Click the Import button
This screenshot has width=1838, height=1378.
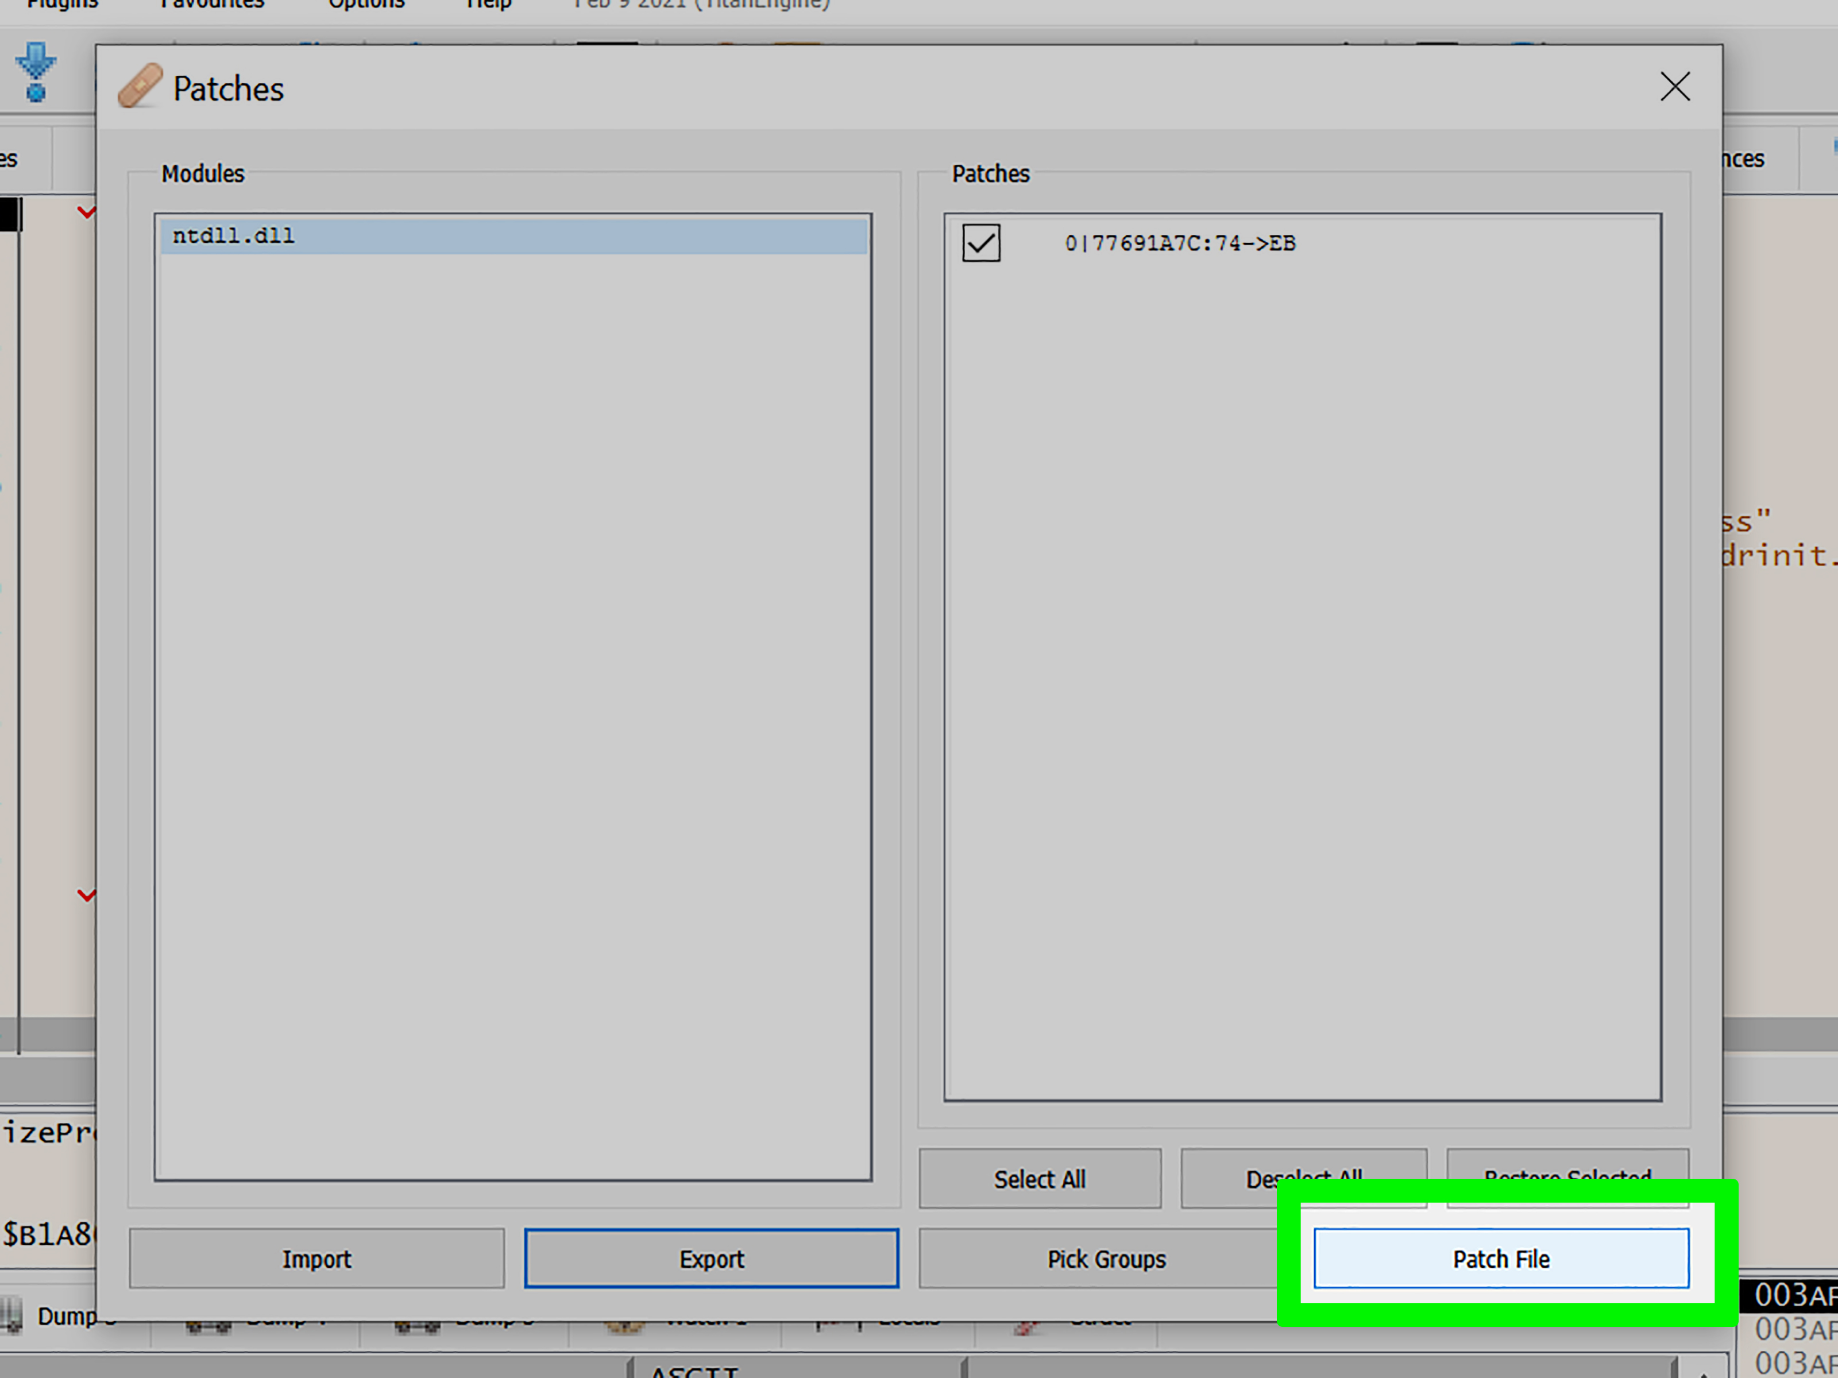point(316,1257)
